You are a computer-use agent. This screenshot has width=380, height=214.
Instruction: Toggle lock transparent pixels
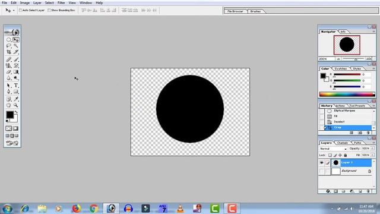click(x=330, y=155)
